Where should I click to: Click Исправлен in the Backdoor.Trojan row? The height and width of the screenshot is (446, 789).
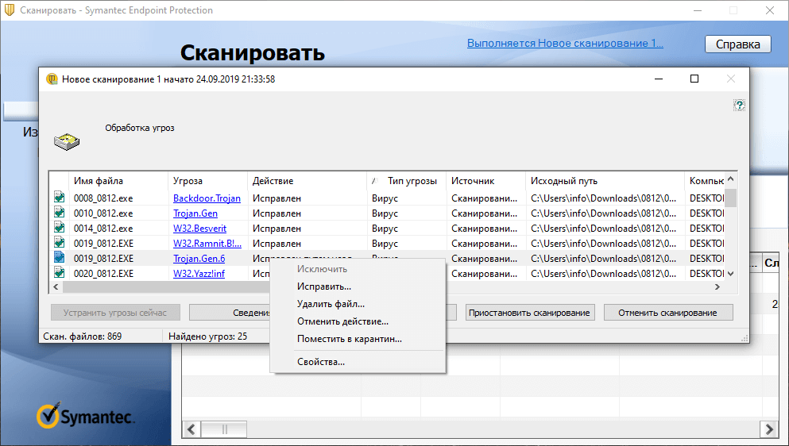(277, 198)
